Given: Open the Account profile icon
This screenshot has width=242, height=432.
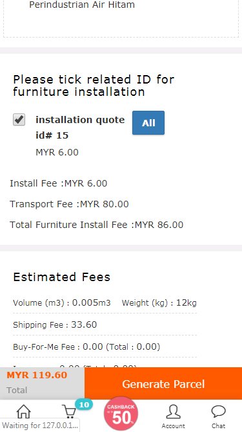Looking at the screenshot, I should (173, 416).
